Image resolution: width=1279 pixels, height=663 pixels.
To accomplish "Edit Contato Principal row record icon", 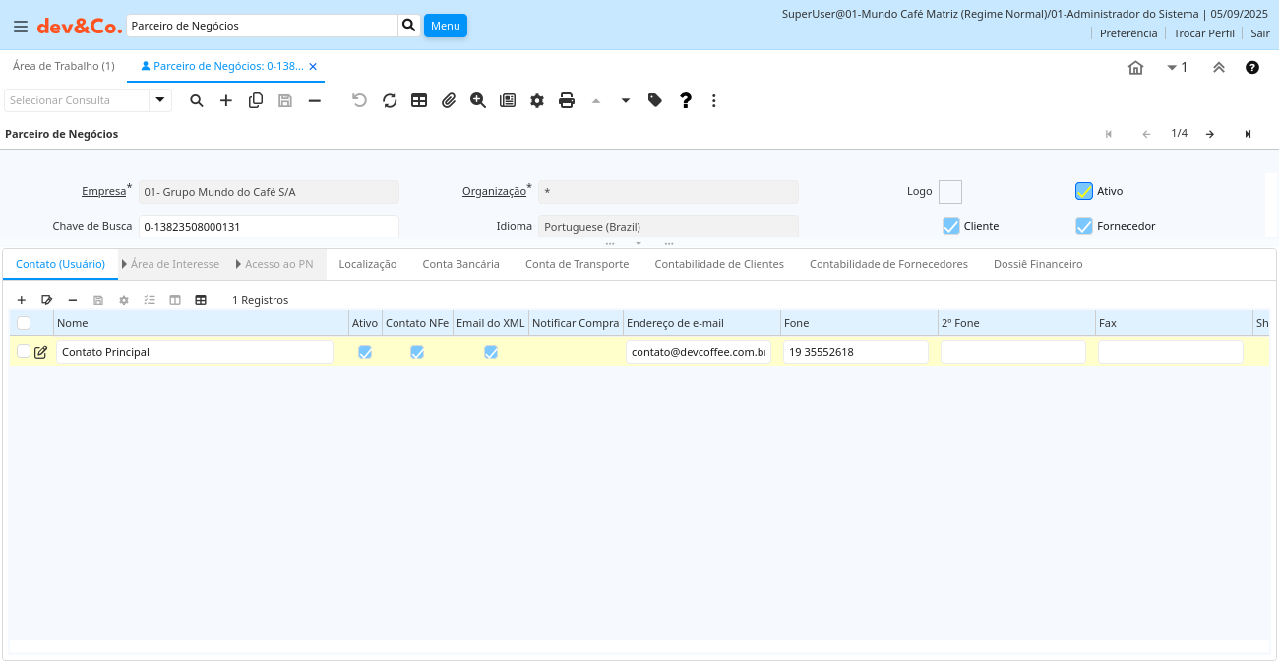I will [40, 352].
